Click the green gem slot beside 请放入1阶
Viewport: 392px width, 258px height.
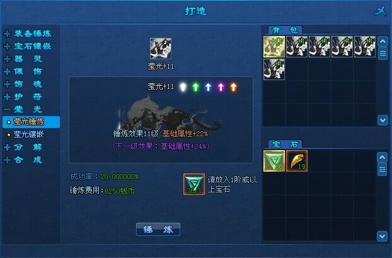click(194, 184)
